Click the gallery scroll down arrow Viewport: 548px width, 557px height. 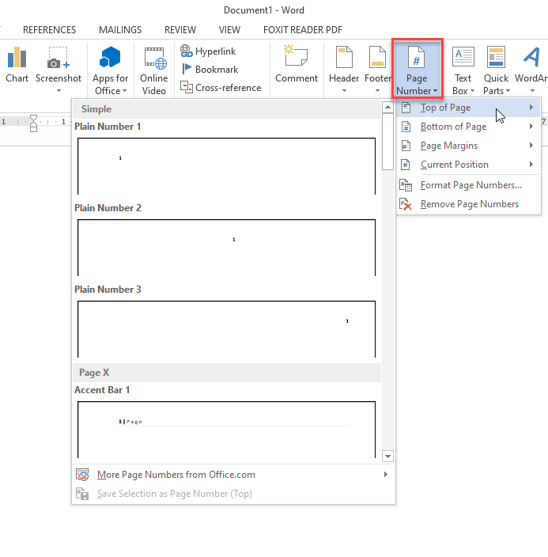(x=387, y=456)
